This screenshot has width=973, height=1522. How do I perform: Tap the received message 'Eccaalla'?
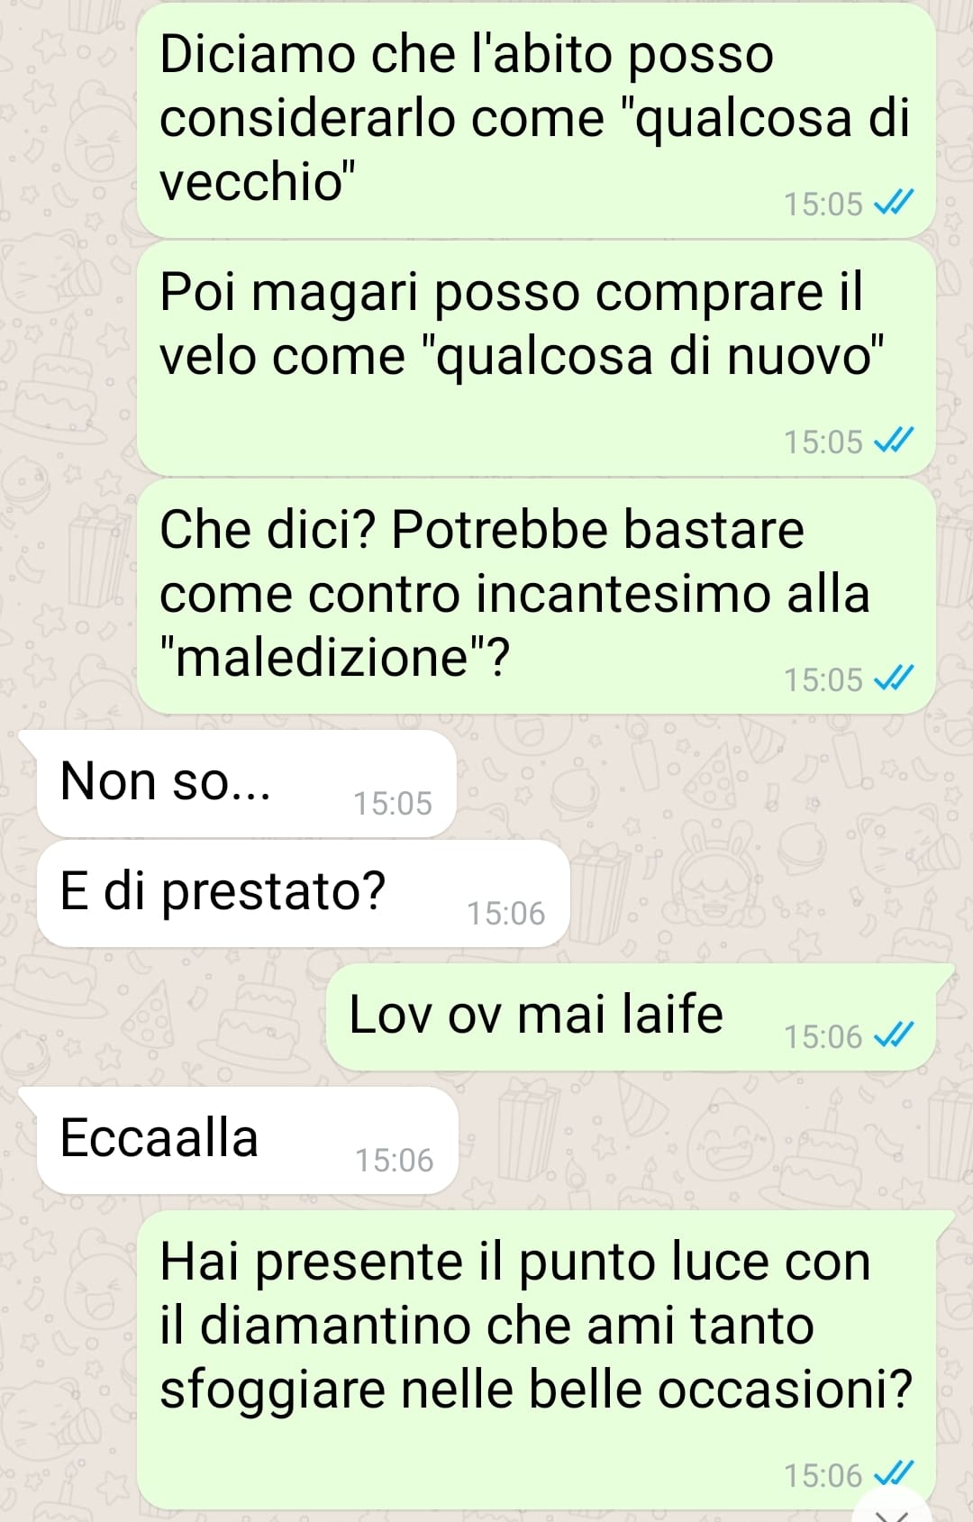tap(247, 1140)
